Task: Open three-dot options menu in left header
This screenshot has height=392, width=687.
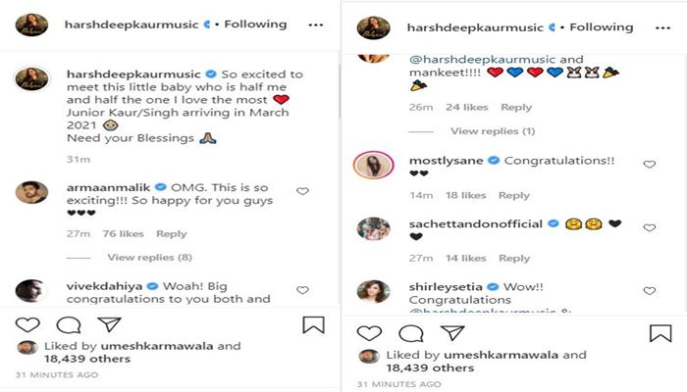Action: (315, 24)
